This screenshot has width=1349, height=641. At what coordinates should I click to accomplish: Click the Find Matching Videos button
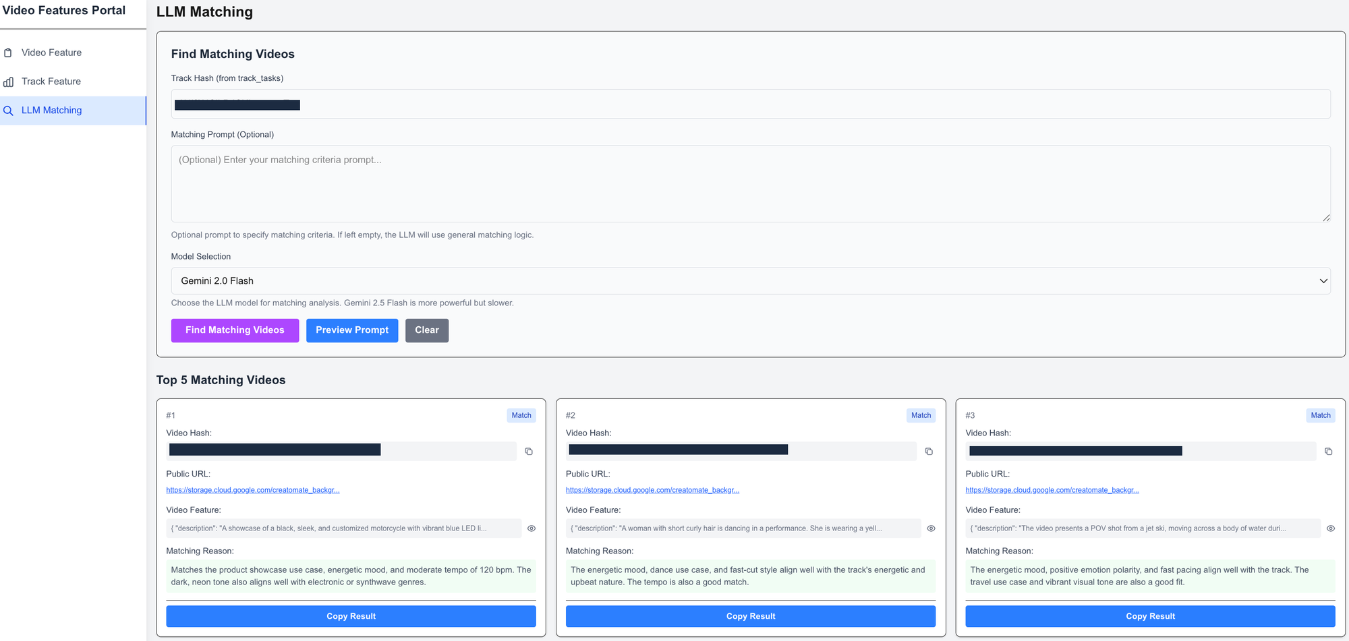[x=235, y=330]
